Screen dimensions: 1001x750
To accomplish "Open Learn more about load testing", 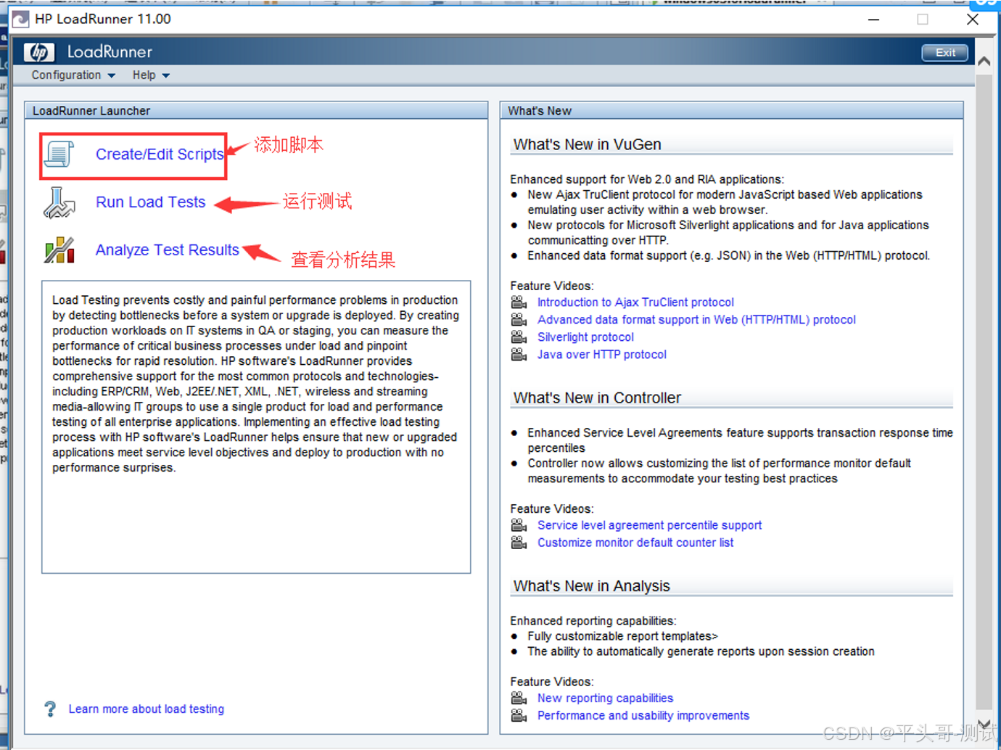I will point(147,709).
